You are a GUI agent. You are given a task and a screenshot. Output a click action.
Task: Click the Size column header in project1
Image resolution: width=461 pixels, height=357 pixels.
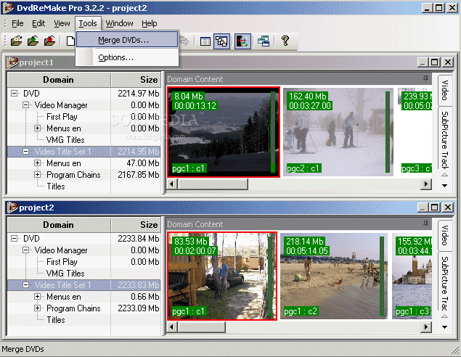[136, 80]
